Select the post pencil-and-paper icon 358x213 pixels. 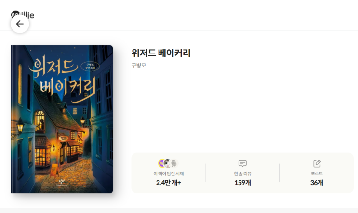coord(317,163)
